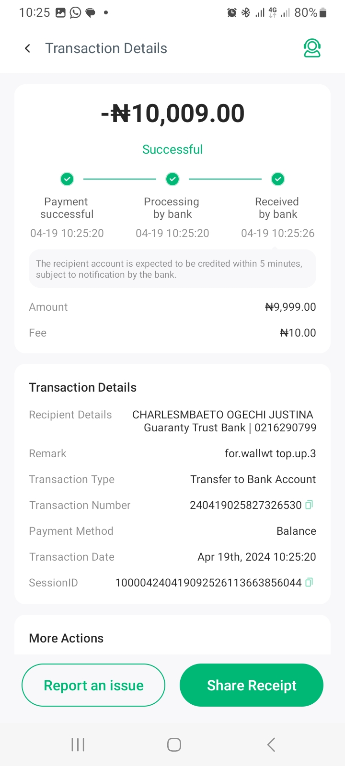
Task: Tap Processing by bank checkmark
Action: click(x=172, y=179)
